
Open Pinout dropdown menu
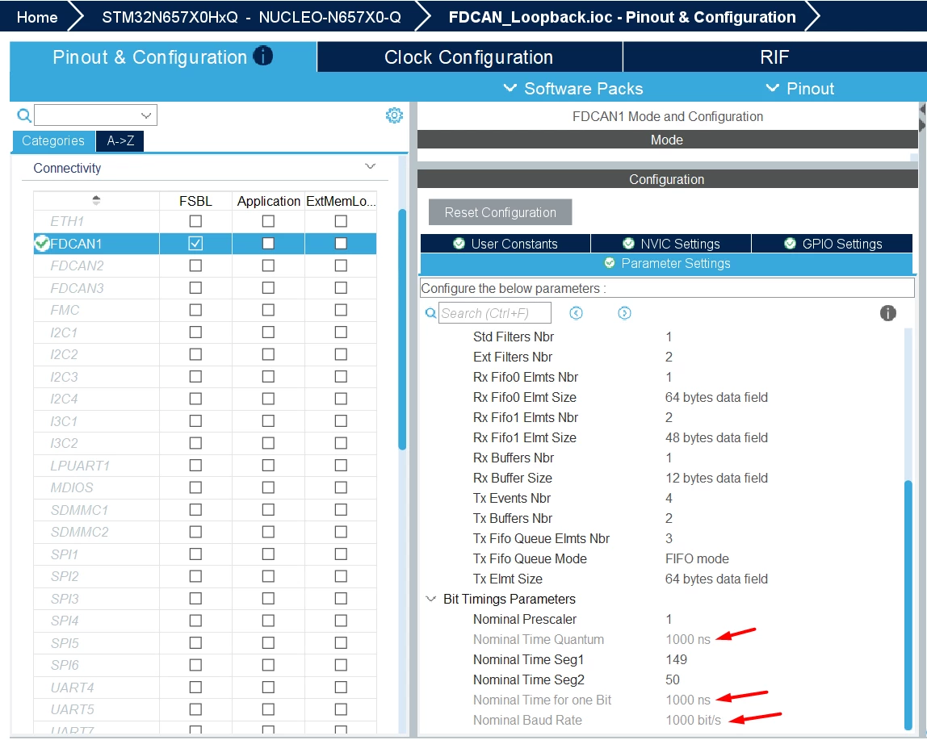pyautogui.click(x=800, y=88)
